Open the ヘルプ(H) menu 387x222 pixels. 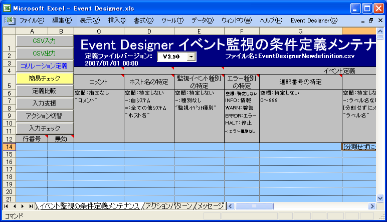pos(271,20)
